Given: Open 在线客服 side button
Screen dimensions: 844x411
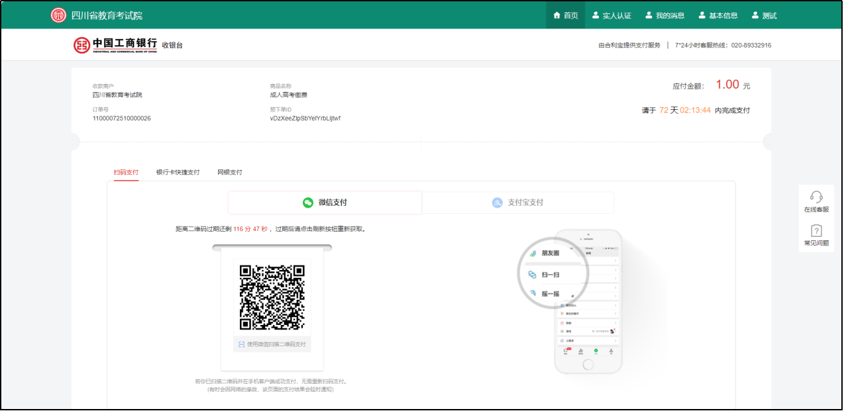Looking at the screenshot, I should 816,201.
